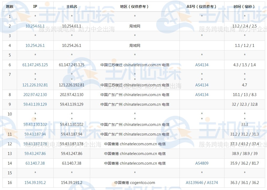This screenshot has height=190, width=267.
Task: Open IP link 59.43.187.94
Action: click(35, 134)
